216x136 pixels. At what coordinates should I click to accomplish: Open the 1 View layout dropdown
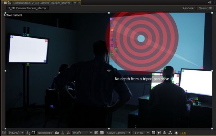click(141, 133)
